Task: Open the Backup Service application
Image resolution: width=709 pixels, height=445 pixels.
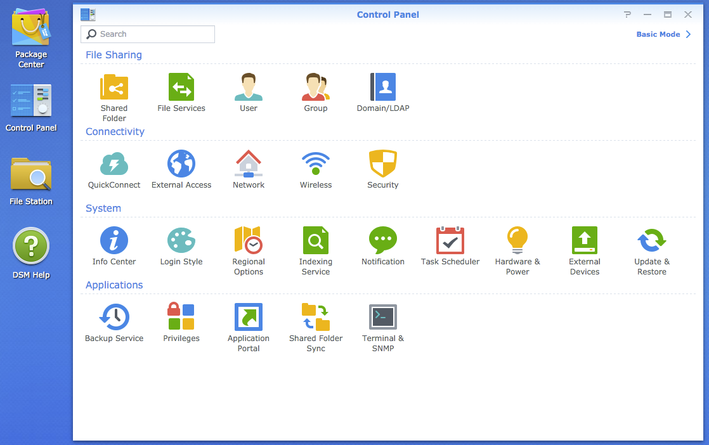Action: click(x=114, y=318)
